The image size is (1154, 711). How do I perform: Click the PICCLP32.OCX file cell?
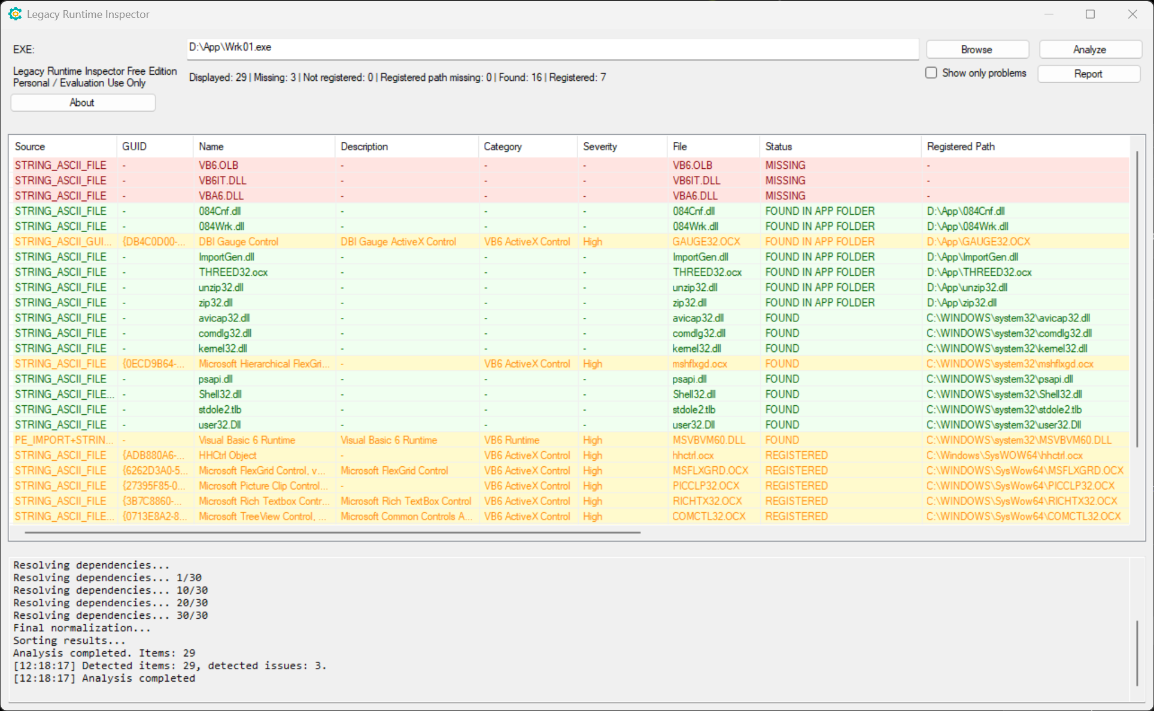[x=713, y=486]
